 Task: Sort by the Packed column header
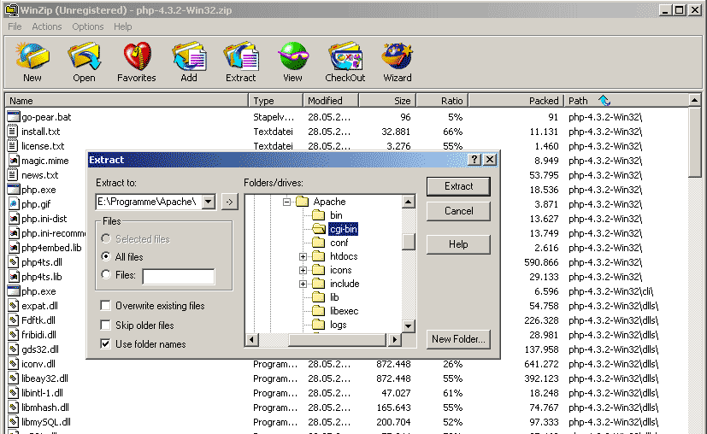516,101
